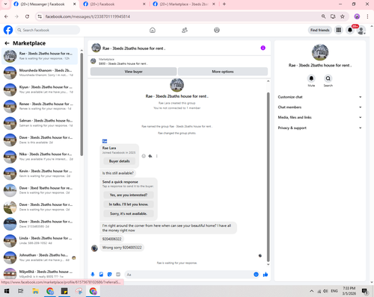The width and height of the screenshot is (374, 297).
Task: Focus the message input field
Action: [192, 275]
